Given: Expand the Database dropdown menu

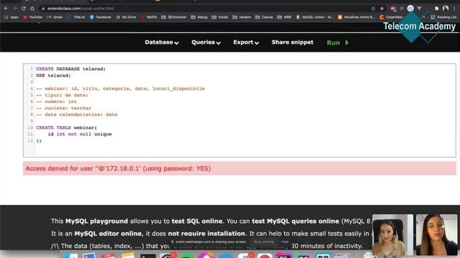Looking at the screenshot, I should pyautogui.click(x=162, y=42).
